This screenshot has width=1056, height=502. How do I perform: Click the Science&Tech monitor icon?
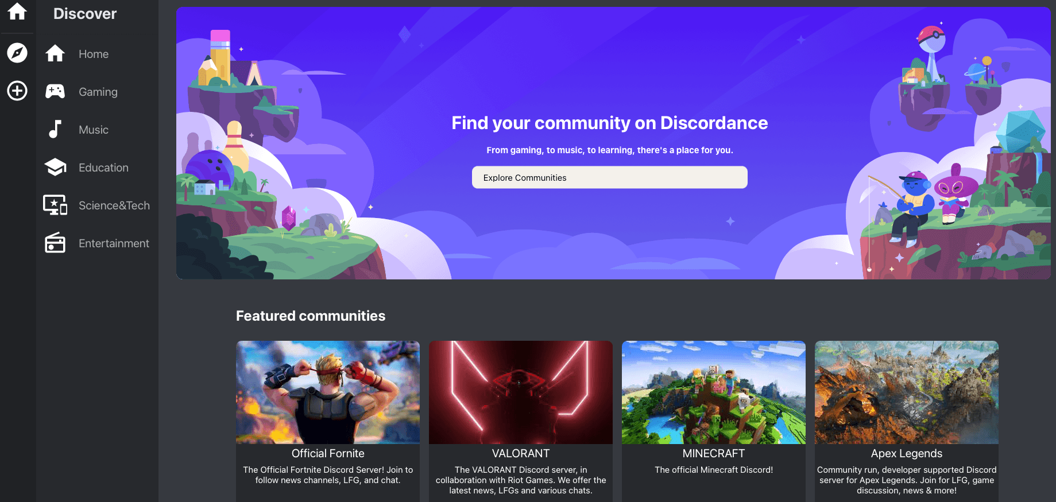pyautogui.click(x=55, y=205)
